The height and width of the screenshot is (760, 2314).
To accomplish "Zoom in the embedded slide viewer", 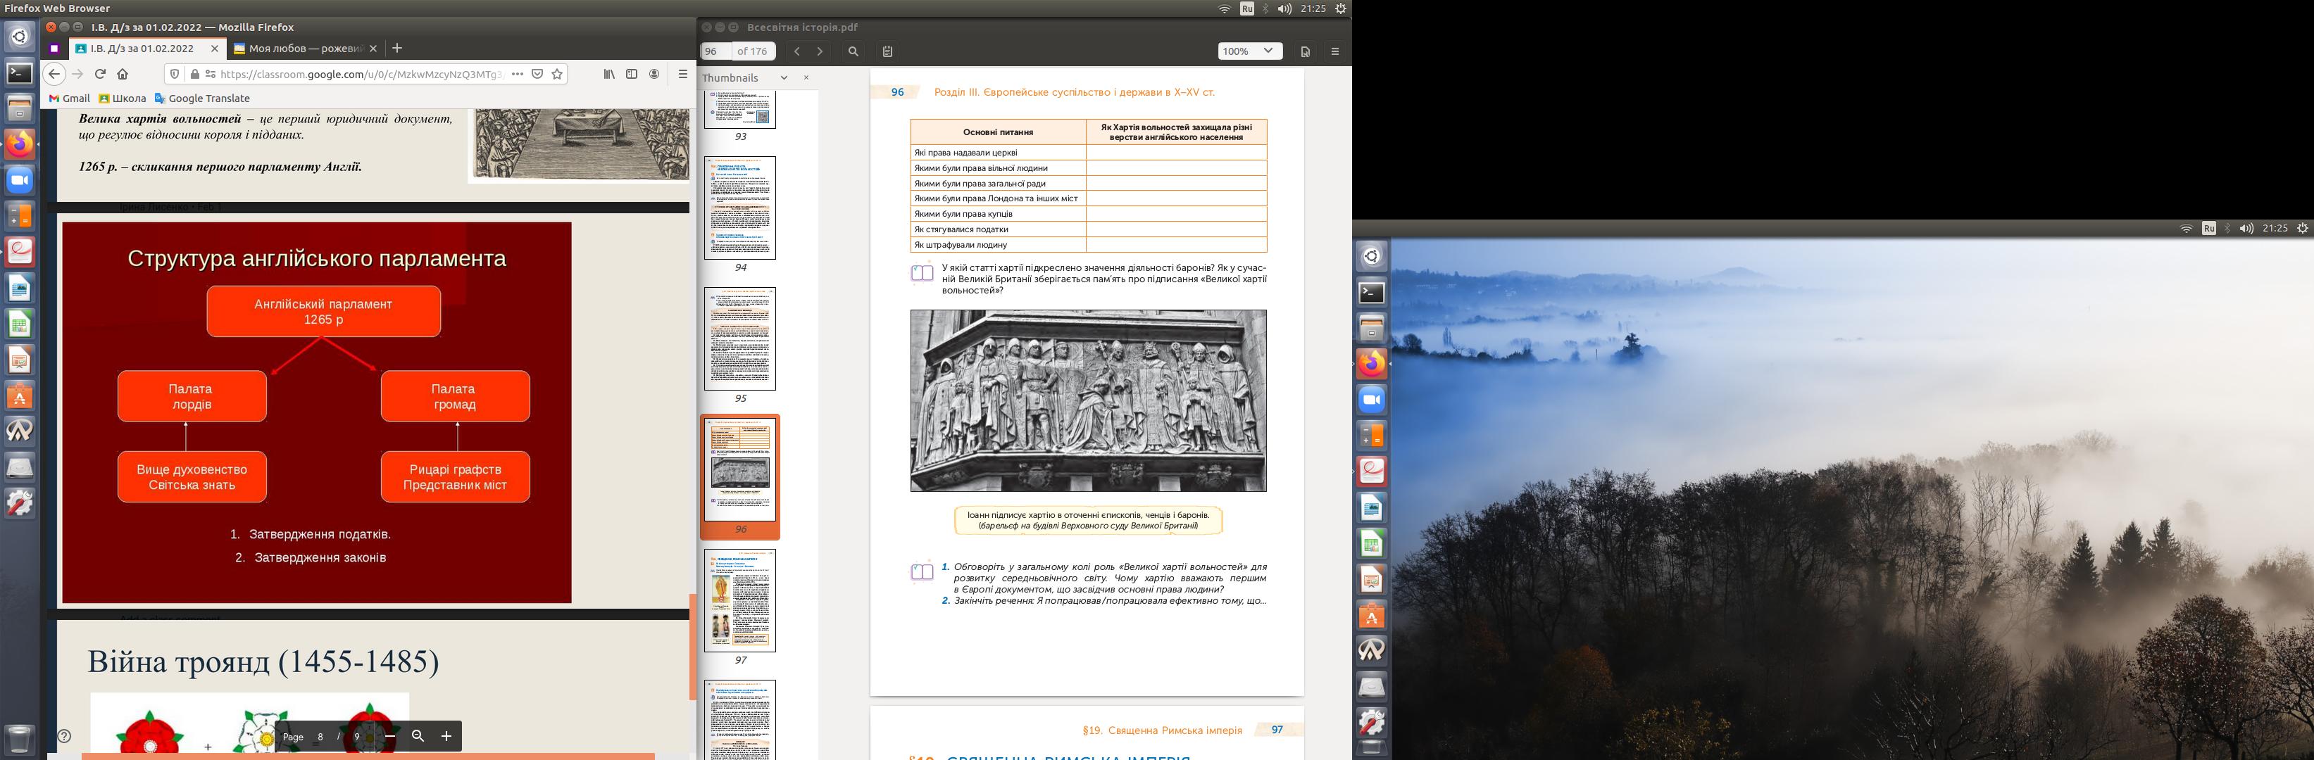I will click(446, 736).
